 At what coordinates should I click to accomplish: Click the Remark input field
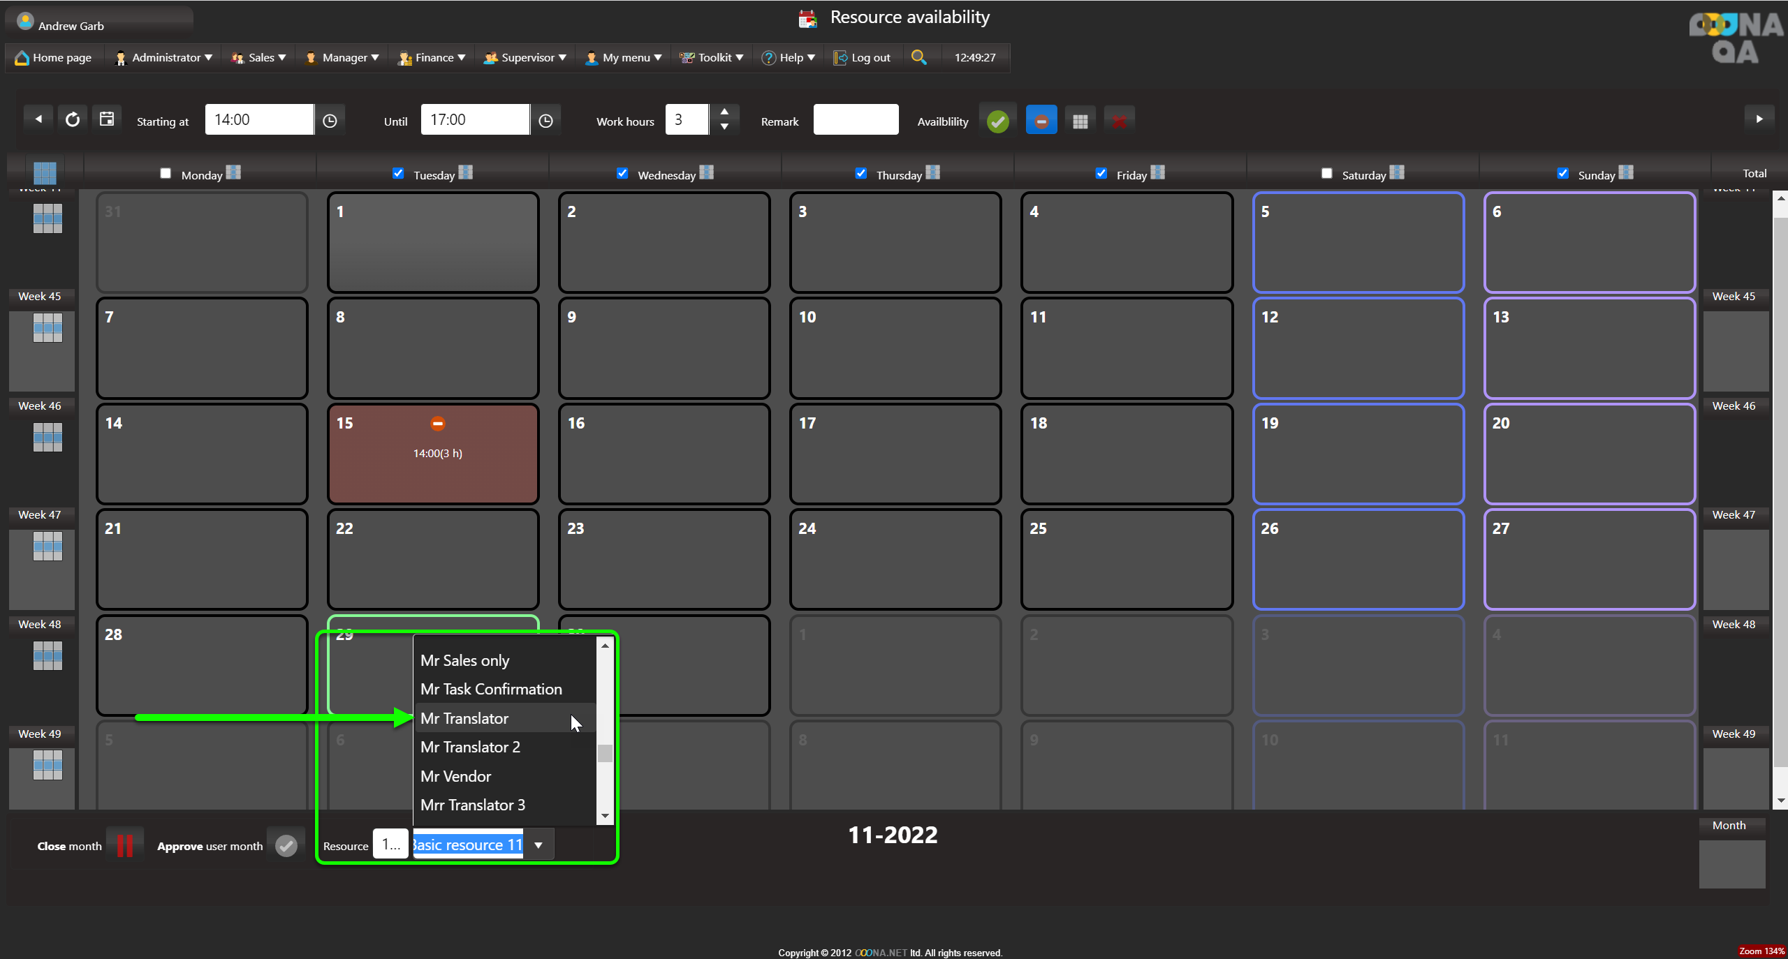point(856,120)
